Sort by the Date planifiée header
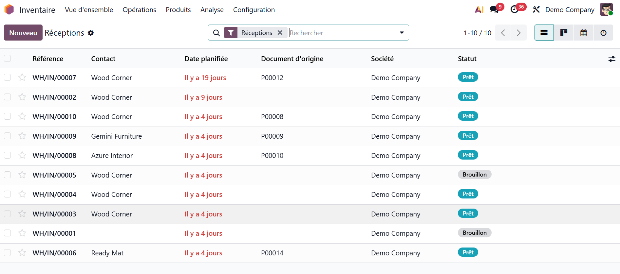 pyautogui.click(x=206, y=59)
